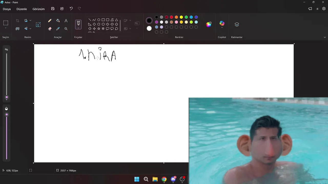Open Paint settings gear
The height and width of the screenshot is (184, 328).
click(x=324, y=9)
